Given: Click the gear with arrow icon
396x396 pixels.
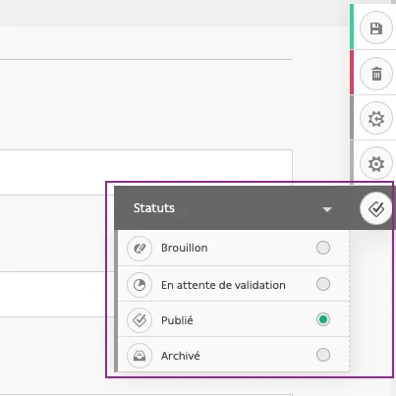Looking at the screenshot, I should [x=376, y=118].
